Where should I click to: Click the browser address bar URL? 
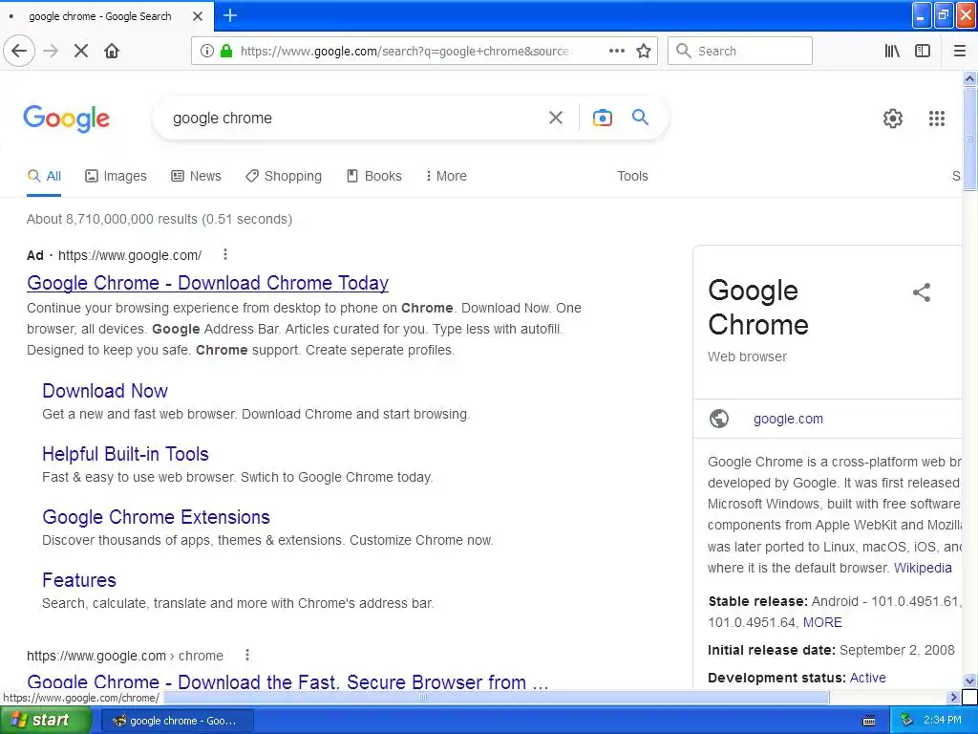[x=405, y=52]
